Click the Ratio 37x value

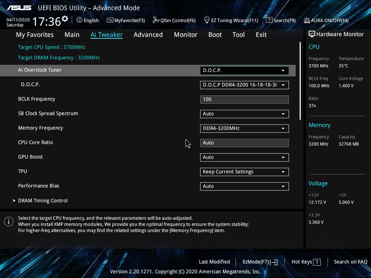click(x=312, y=106)
